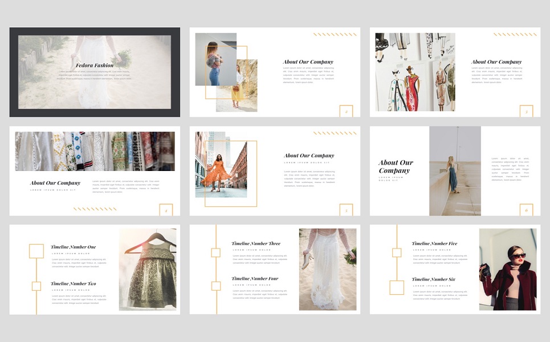Screen dimensions: 550x342
Task: Select the Fedora Fashion title slide
Action: click(95, 72)
